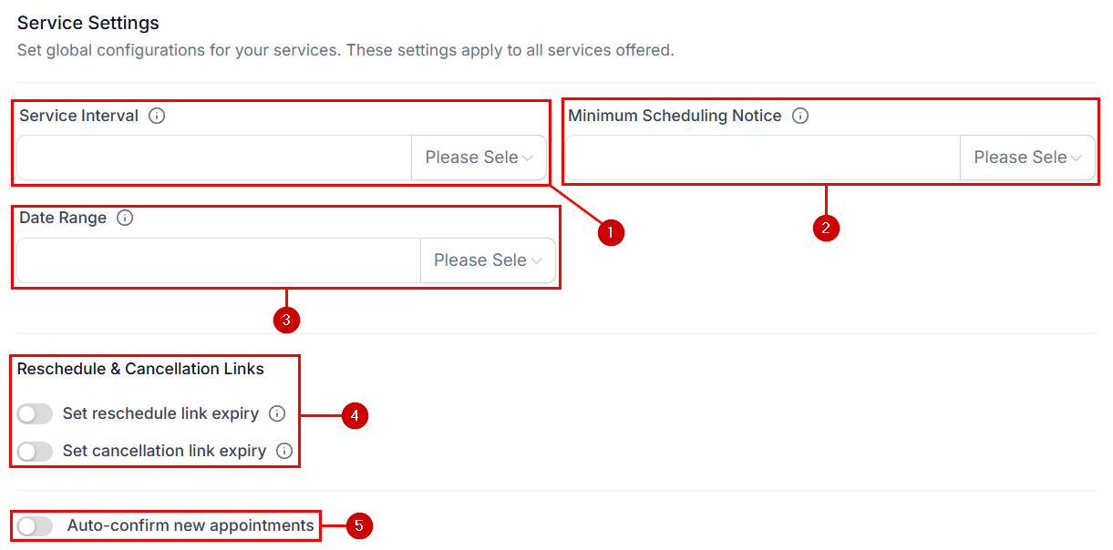Open the Date Range unit dropdown
This screenshot has height=550, width=1113.
(x=488, y=260)
